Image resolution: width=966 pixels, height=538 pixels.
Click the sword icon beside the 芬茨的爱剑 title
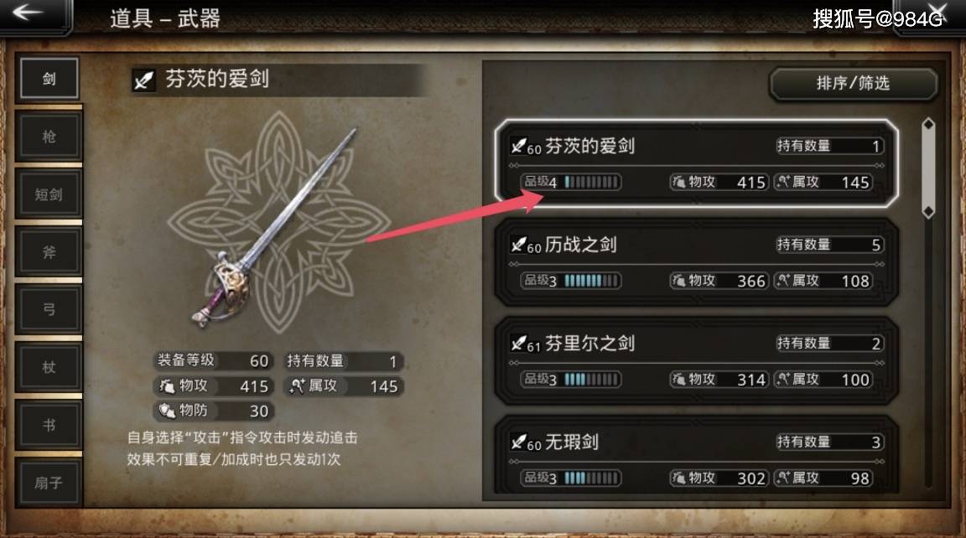(144, 80)
